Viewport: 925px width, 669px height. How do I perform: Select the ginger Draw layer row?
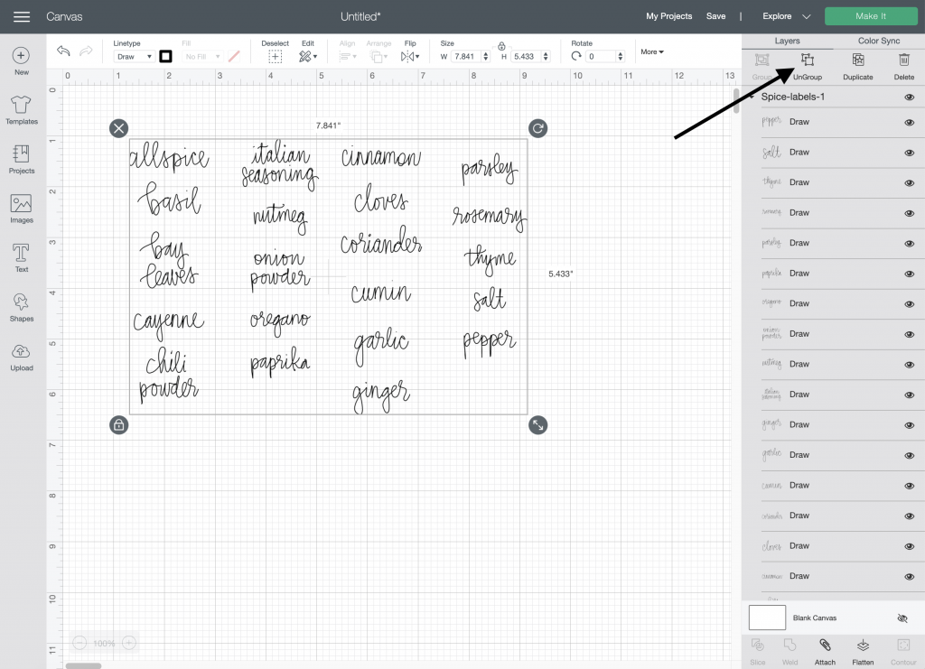(833, 425)
